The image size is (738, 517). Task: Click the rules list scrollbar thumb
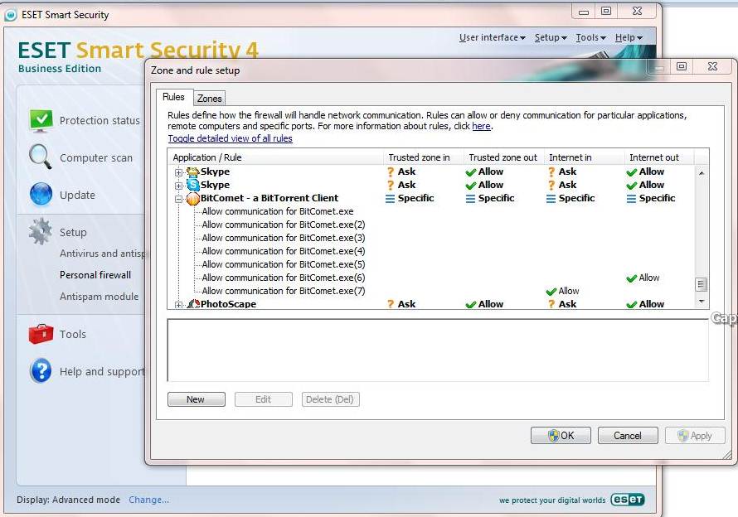pos(701,285)
